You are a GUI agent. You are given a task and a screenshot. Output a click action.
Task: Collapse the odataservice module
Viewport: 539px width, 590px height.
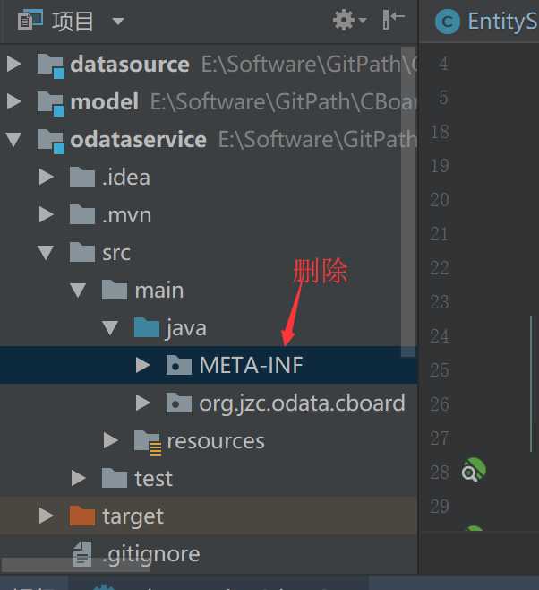point(14,139)
